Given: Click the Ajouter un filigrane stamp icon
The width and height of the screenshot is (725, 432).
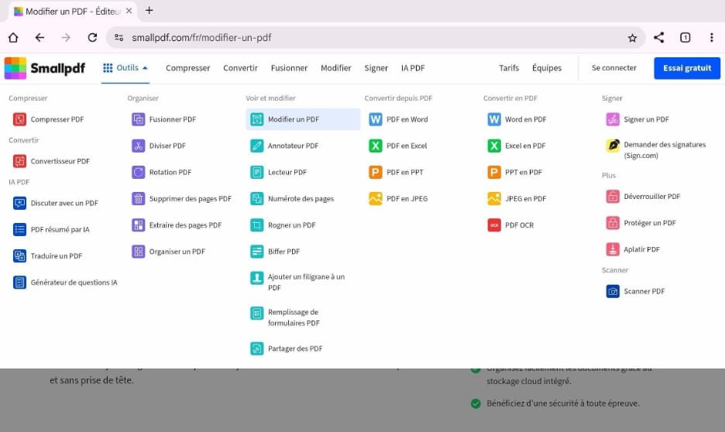Looking at the screenshot, I should [x=256, y=278].
